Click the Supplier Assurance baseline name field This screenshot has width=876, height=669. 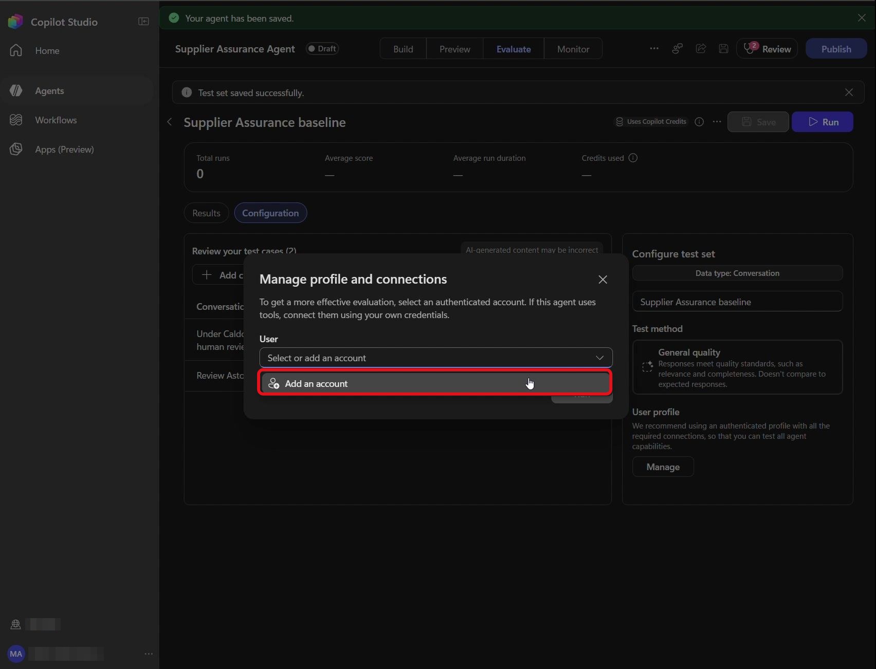click(x=737, y=302)
